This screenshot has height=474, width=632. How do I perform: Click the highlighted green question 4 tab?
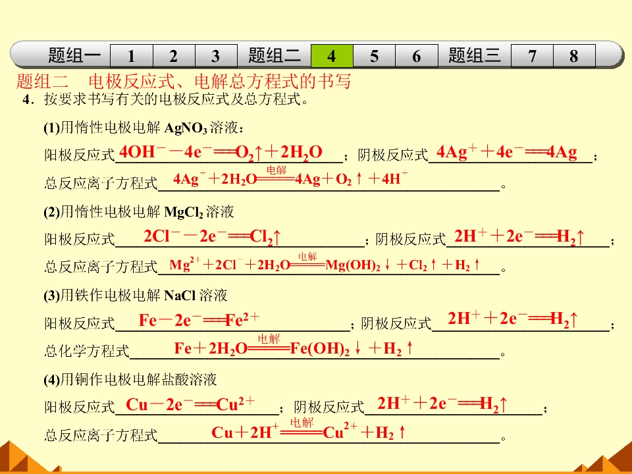pos(332,55)
